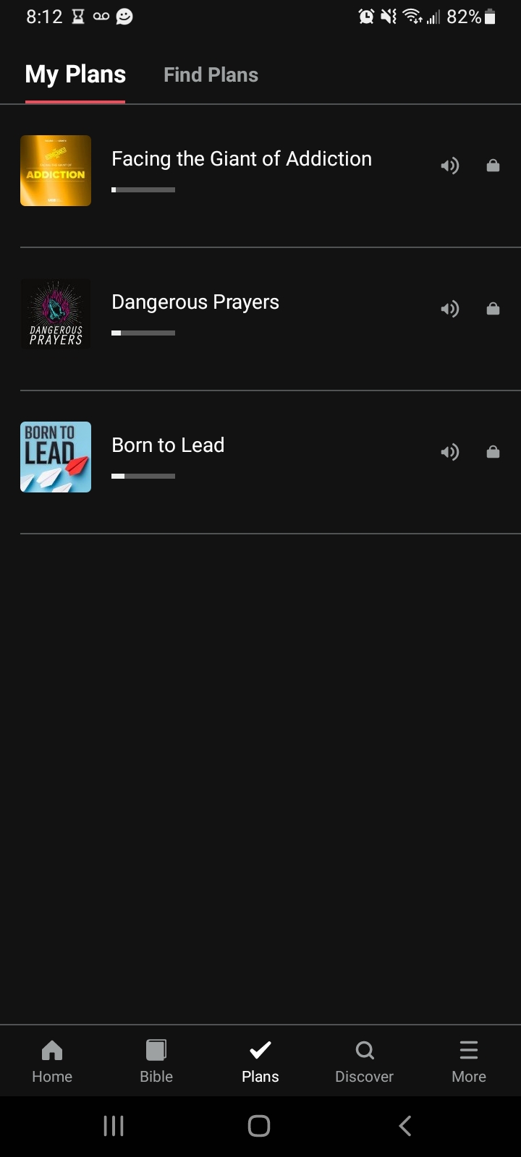Tap lock icon next to Born to Lead

coord(493,453)
